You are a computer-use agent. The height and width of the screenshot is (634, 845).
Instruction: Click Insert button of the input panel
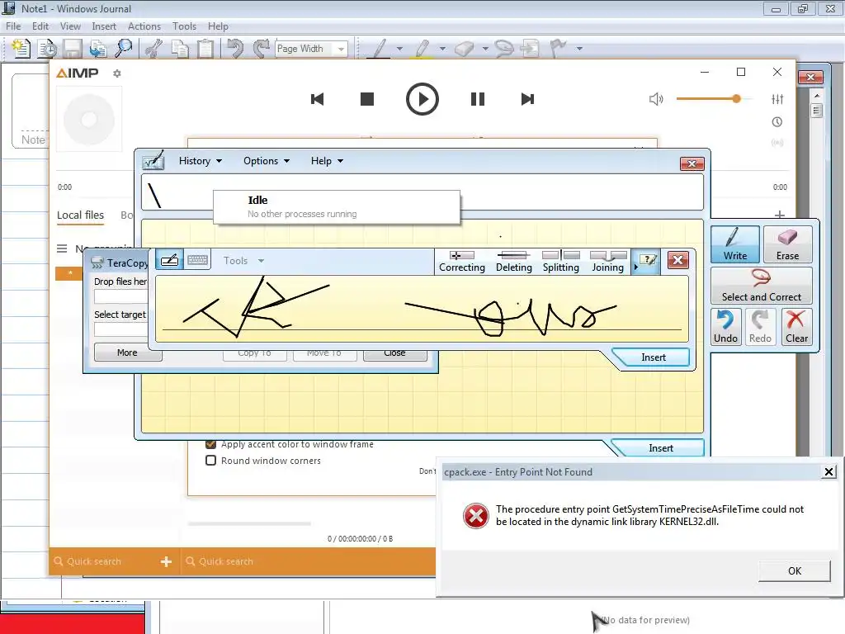click(x=654, y=357)
